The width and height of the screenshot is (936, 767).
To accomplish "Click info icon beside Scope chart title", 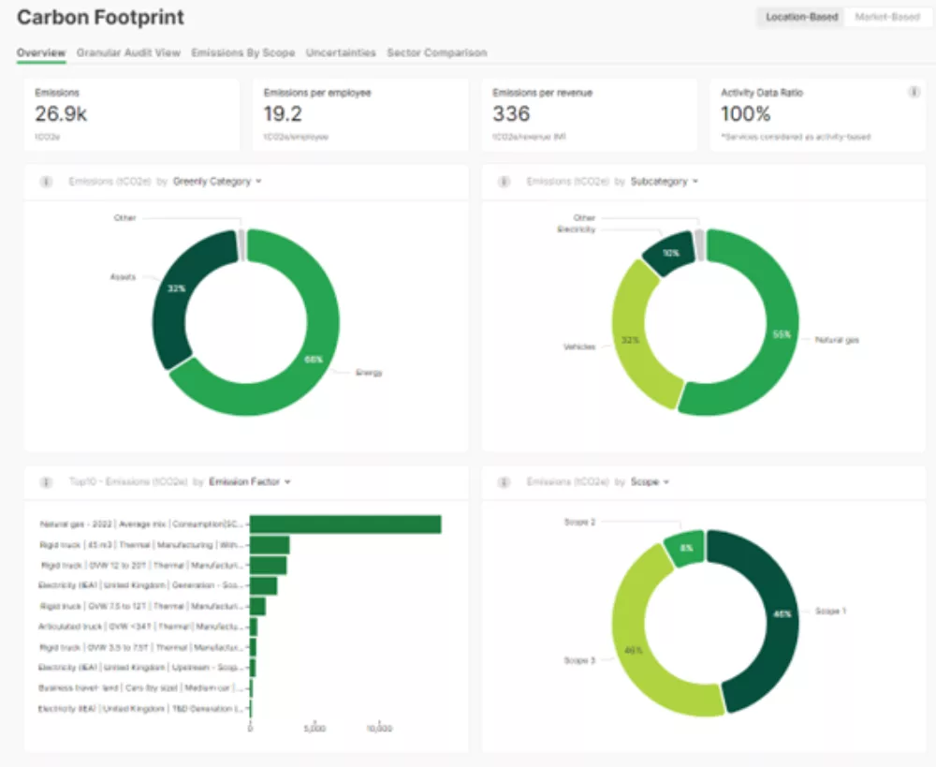I will pos(505,482).
